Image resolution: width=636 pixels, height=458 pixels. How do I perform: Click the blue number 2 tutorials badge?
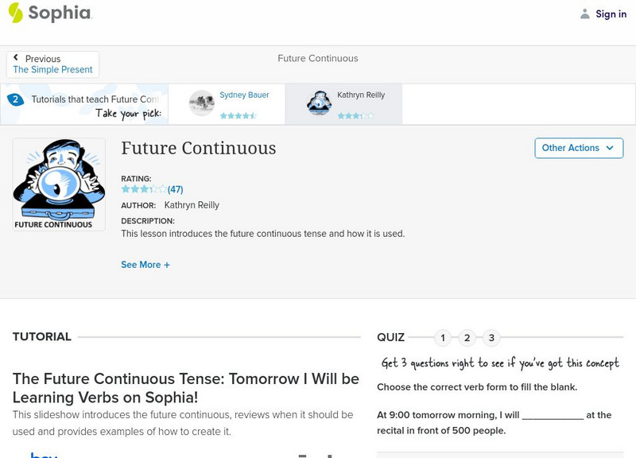click(x=14, y=99)
